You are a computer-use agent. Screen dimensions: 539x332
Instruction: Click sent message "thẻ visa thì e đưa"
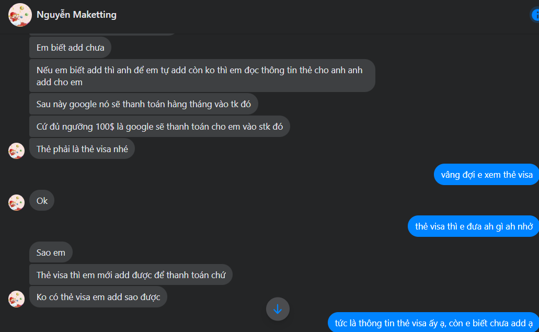(x=473, y=226)
